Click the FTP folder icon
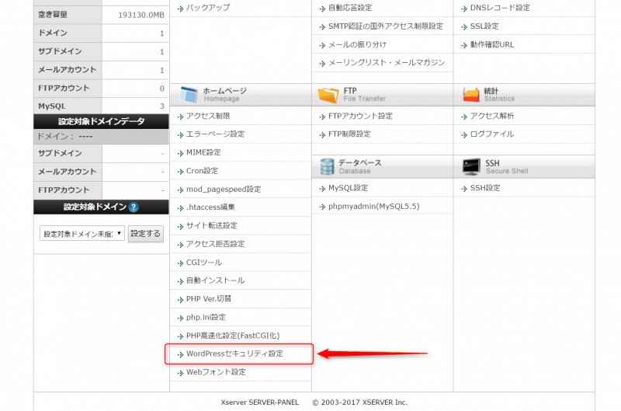Viewport: 621px width, 411px height. point(328,95)
